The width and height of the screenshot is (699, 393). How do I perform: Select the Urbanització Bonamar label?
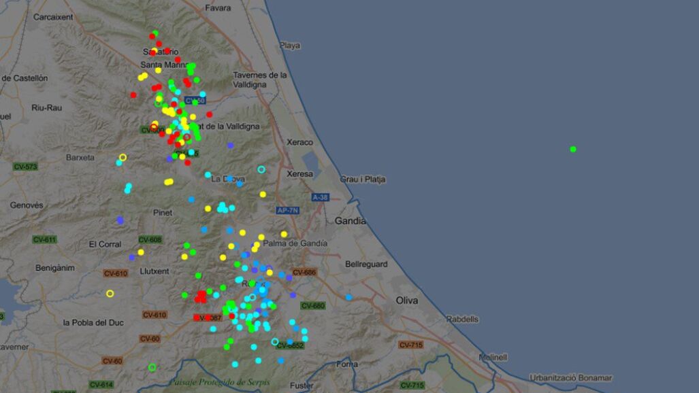(x=570, y=378)
